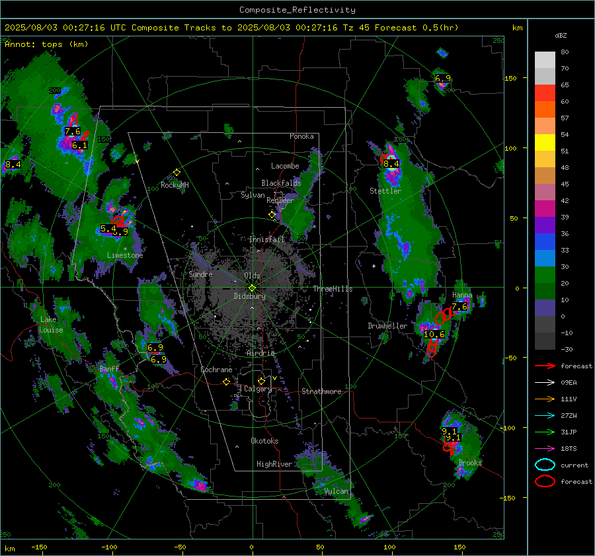
Task: Pick the bright green swatch between 30 and 20 dBZ
Action: pos(545,275)
